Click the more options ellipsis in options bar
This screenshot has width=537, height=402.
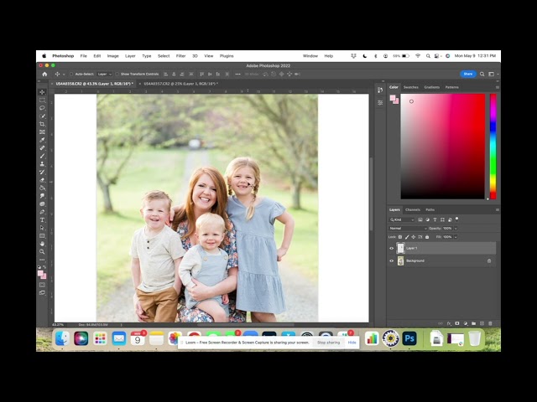tap(237, 74)
